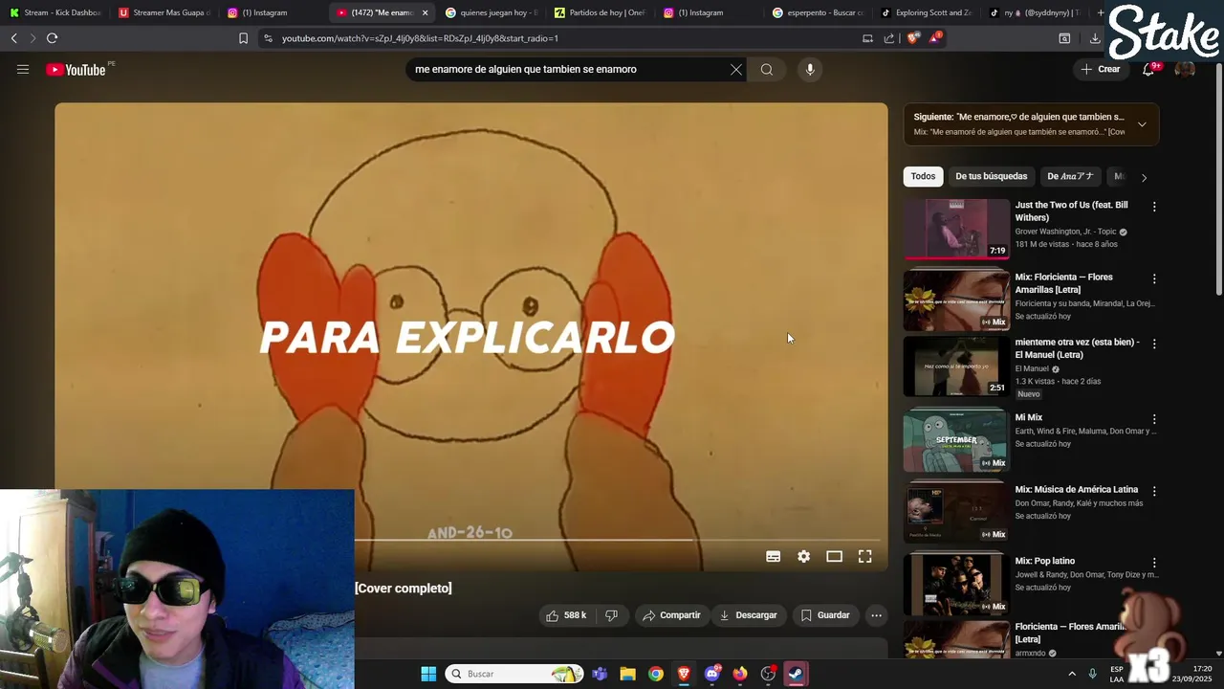Open File Explorer from taskbar
The image size is (1224, 689).
coord(627,674)
